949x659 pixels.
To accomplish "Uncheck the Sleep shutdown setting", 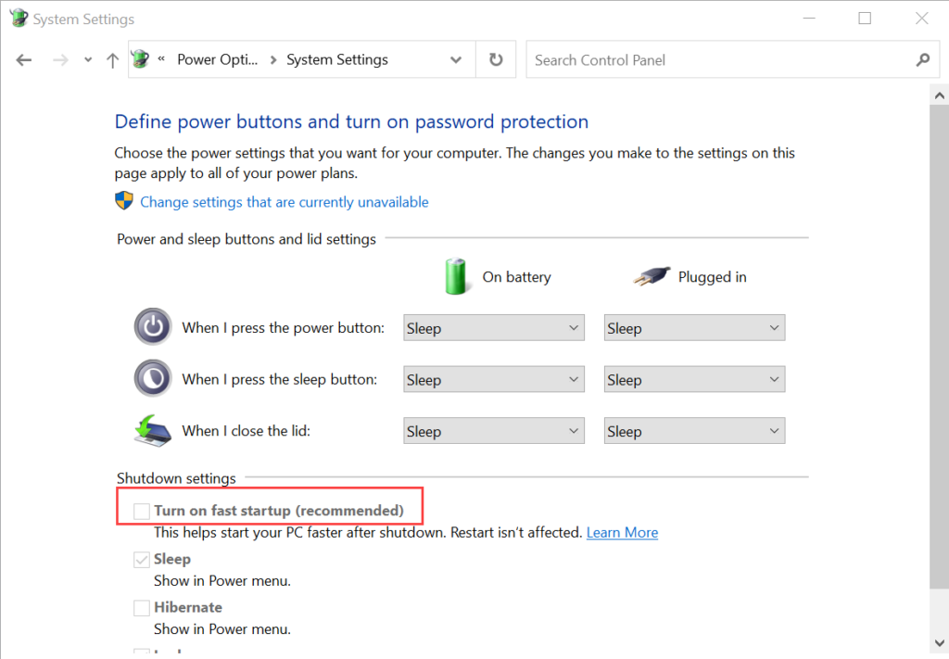I will 141,559.
